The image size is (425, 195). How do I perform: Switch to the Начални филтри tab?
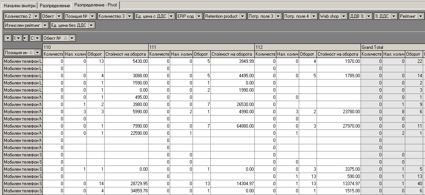[x=19, y=5]
